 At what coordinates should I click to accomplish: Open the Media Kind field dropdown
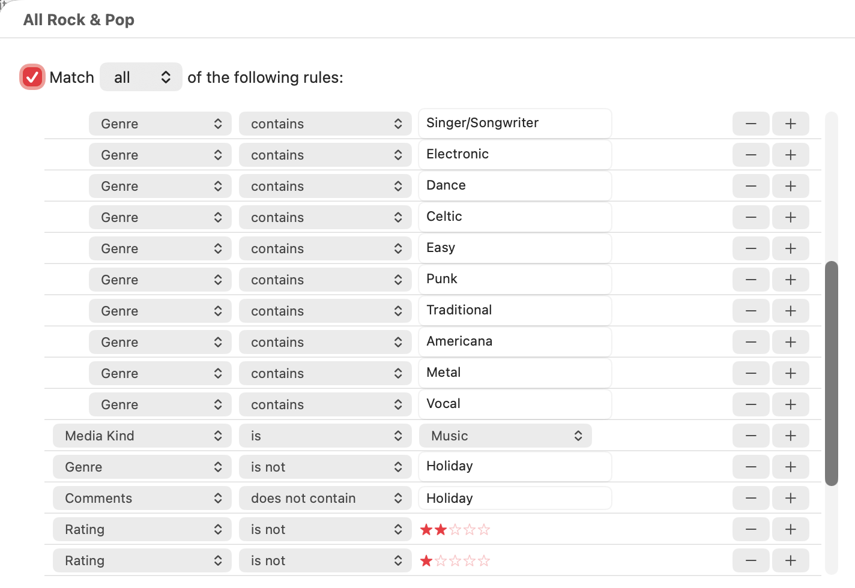[x=142, y=436]
